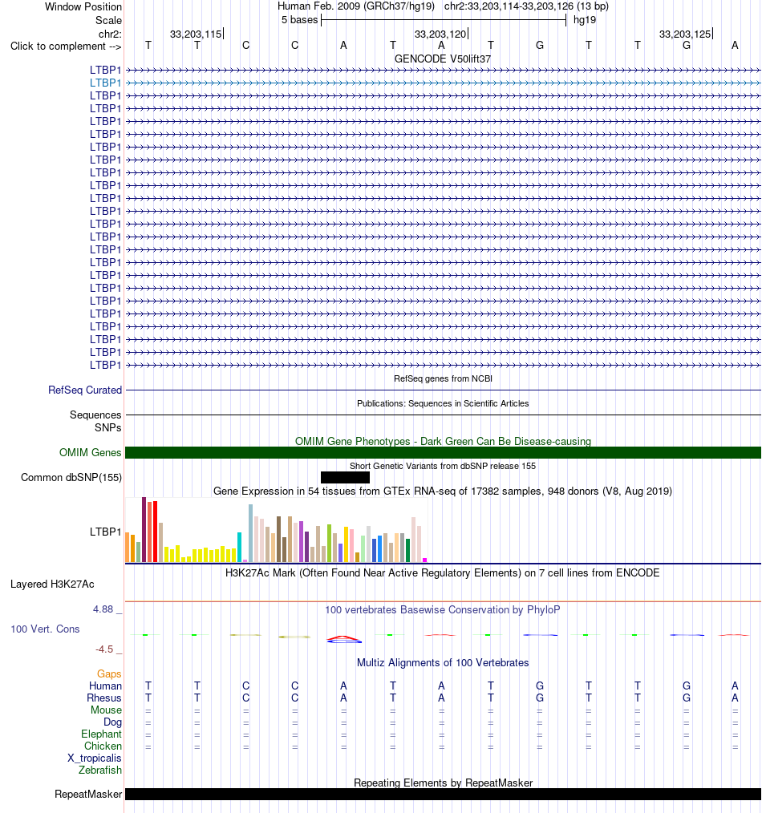Click the 'RefSeq genes from NCBI' title
Image resolution: width=762 pixels, height=813 pixels.
tap(443, 379)
